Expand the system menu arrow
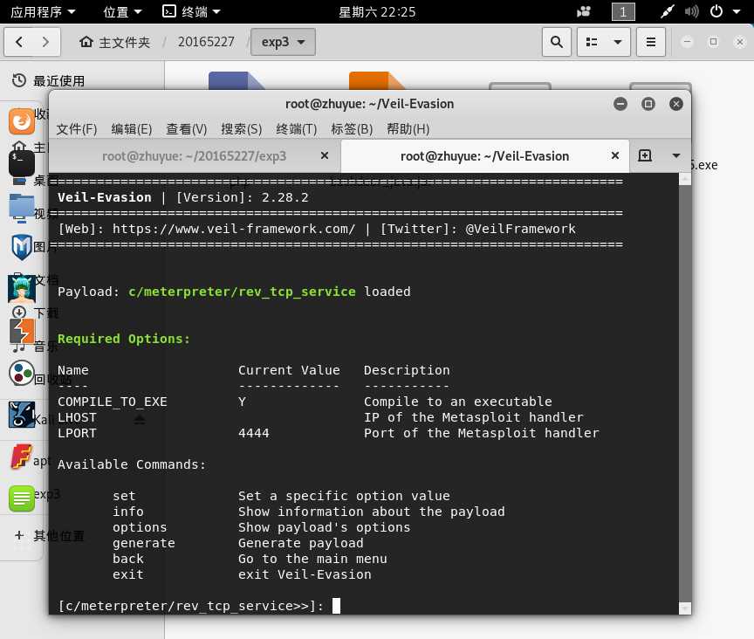The width and height of the screenshot is (754, 639). point(737,11)
